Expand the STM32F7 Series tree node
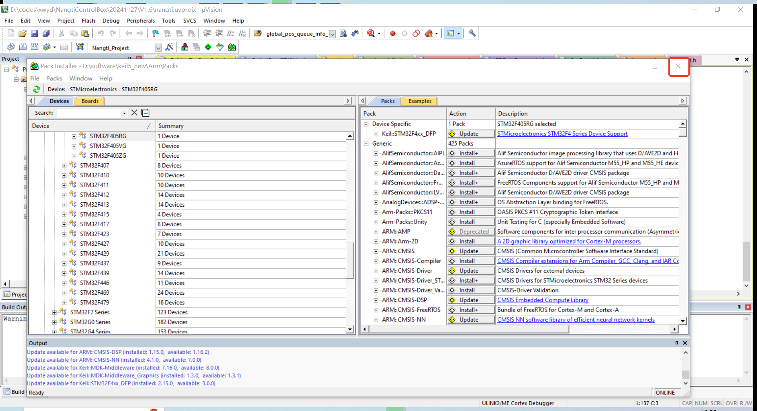The height and width of the screenshot is (411, 757). (54, 312)
